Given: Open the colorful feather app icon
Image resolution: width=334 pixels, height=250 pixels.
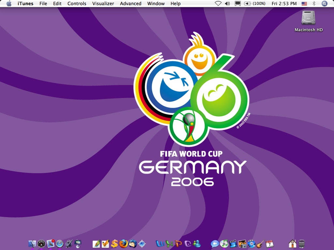Looking at the screenshot, I should (96, 243).
